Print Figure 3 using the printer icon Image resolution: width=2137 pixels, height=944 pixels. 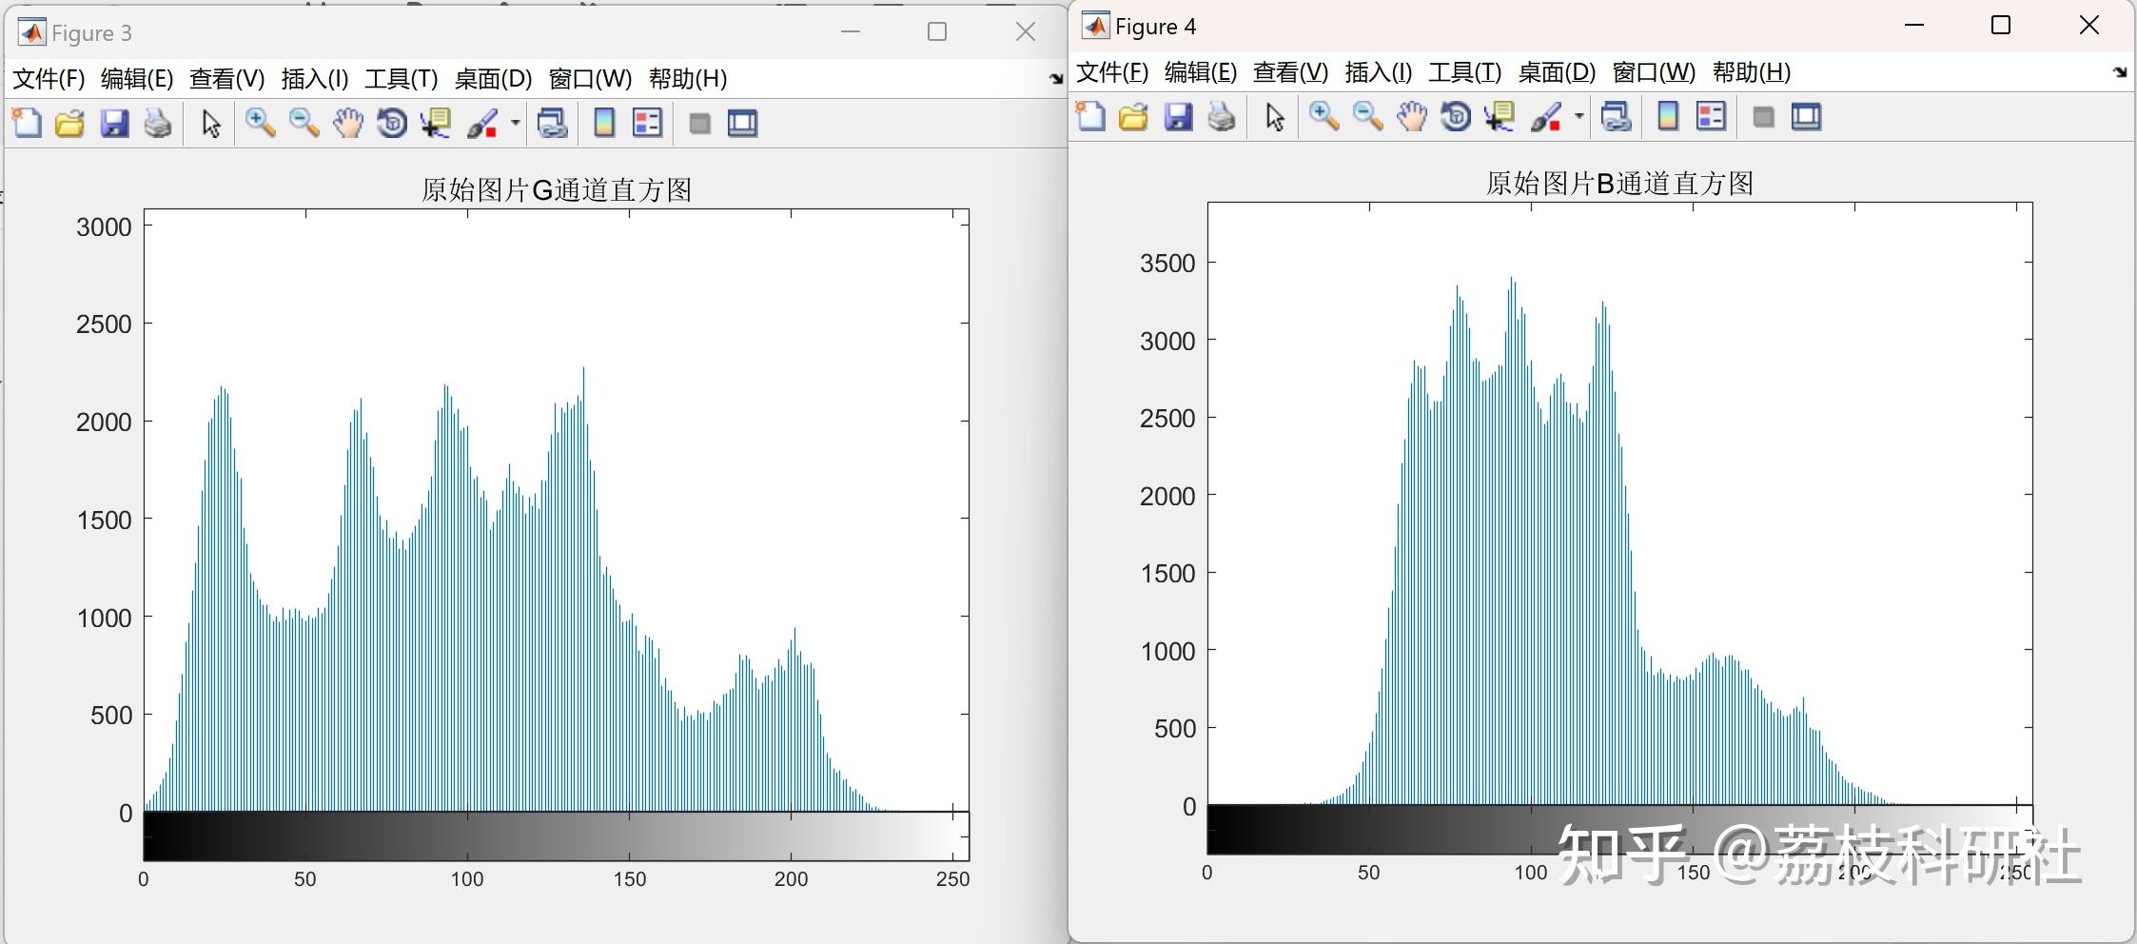pos(158,123)
